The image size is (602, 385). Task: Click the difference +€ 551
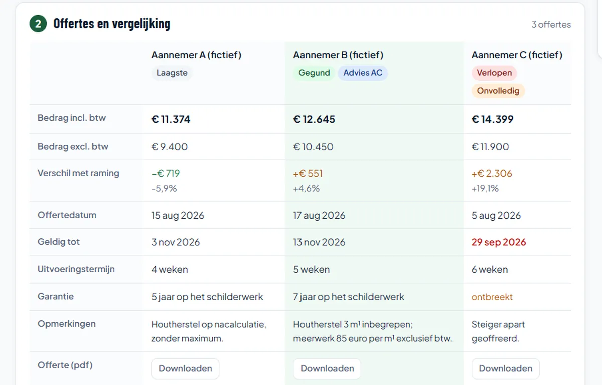click(308, 174)
